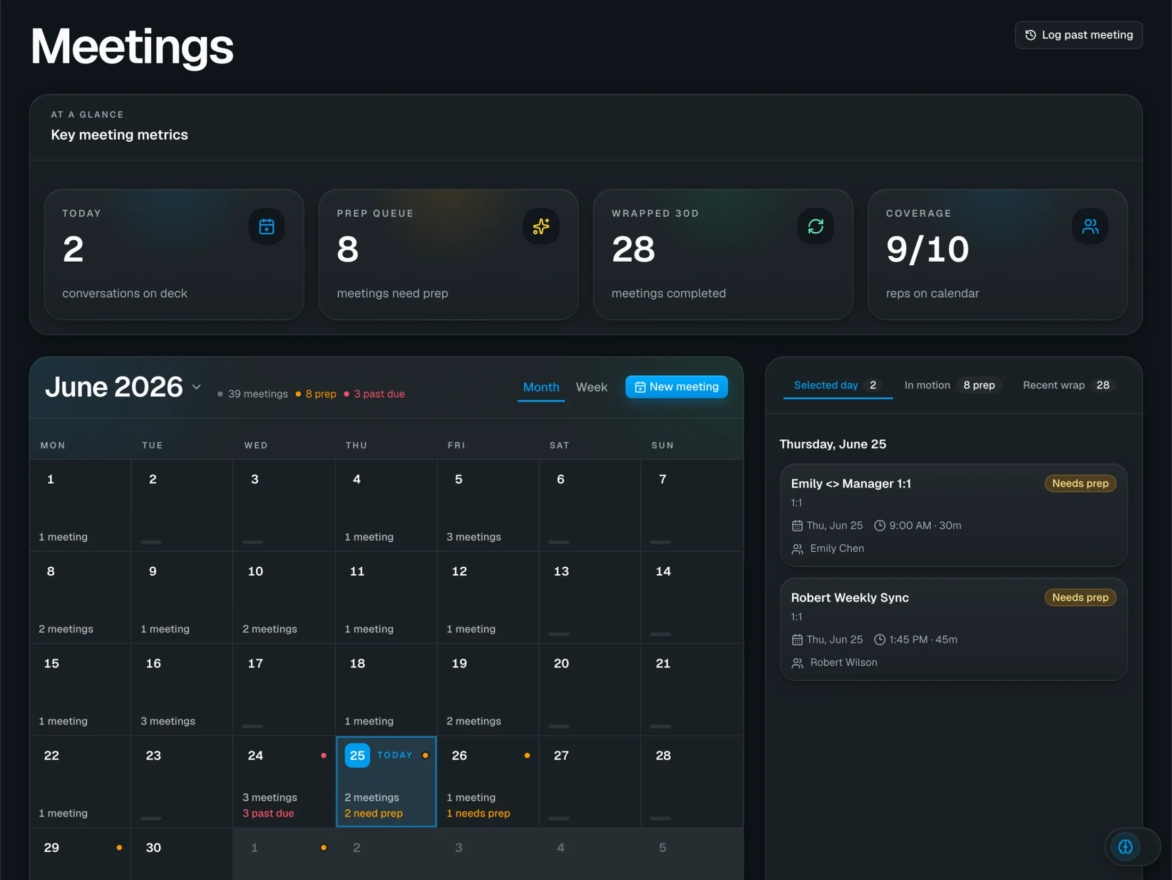This screenshot has width=1172, height=880.
Task: Expand the June 2026 month dropdown chevron
Action: (x=197, y=387)
